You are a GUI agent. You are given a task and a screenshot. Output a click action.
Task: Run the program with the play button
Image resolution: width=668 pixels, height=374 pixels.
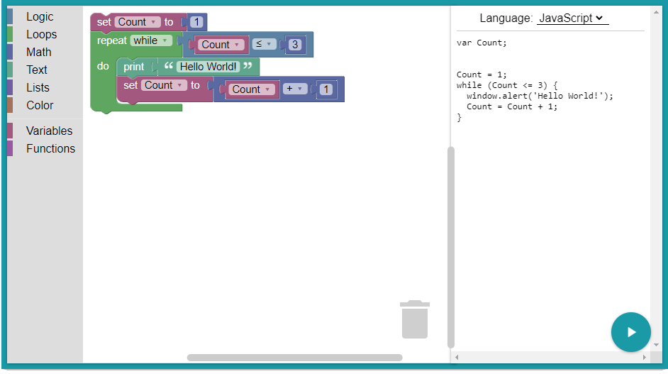630,332
